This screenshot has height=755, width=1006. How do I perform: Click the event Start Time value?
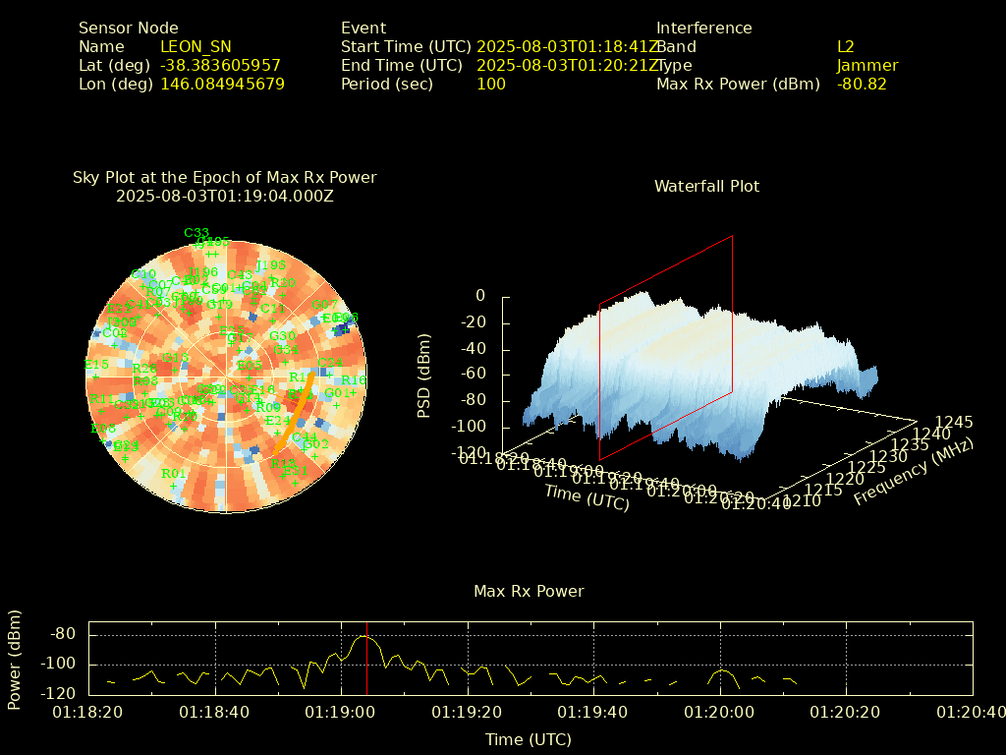tap(567, 46)
